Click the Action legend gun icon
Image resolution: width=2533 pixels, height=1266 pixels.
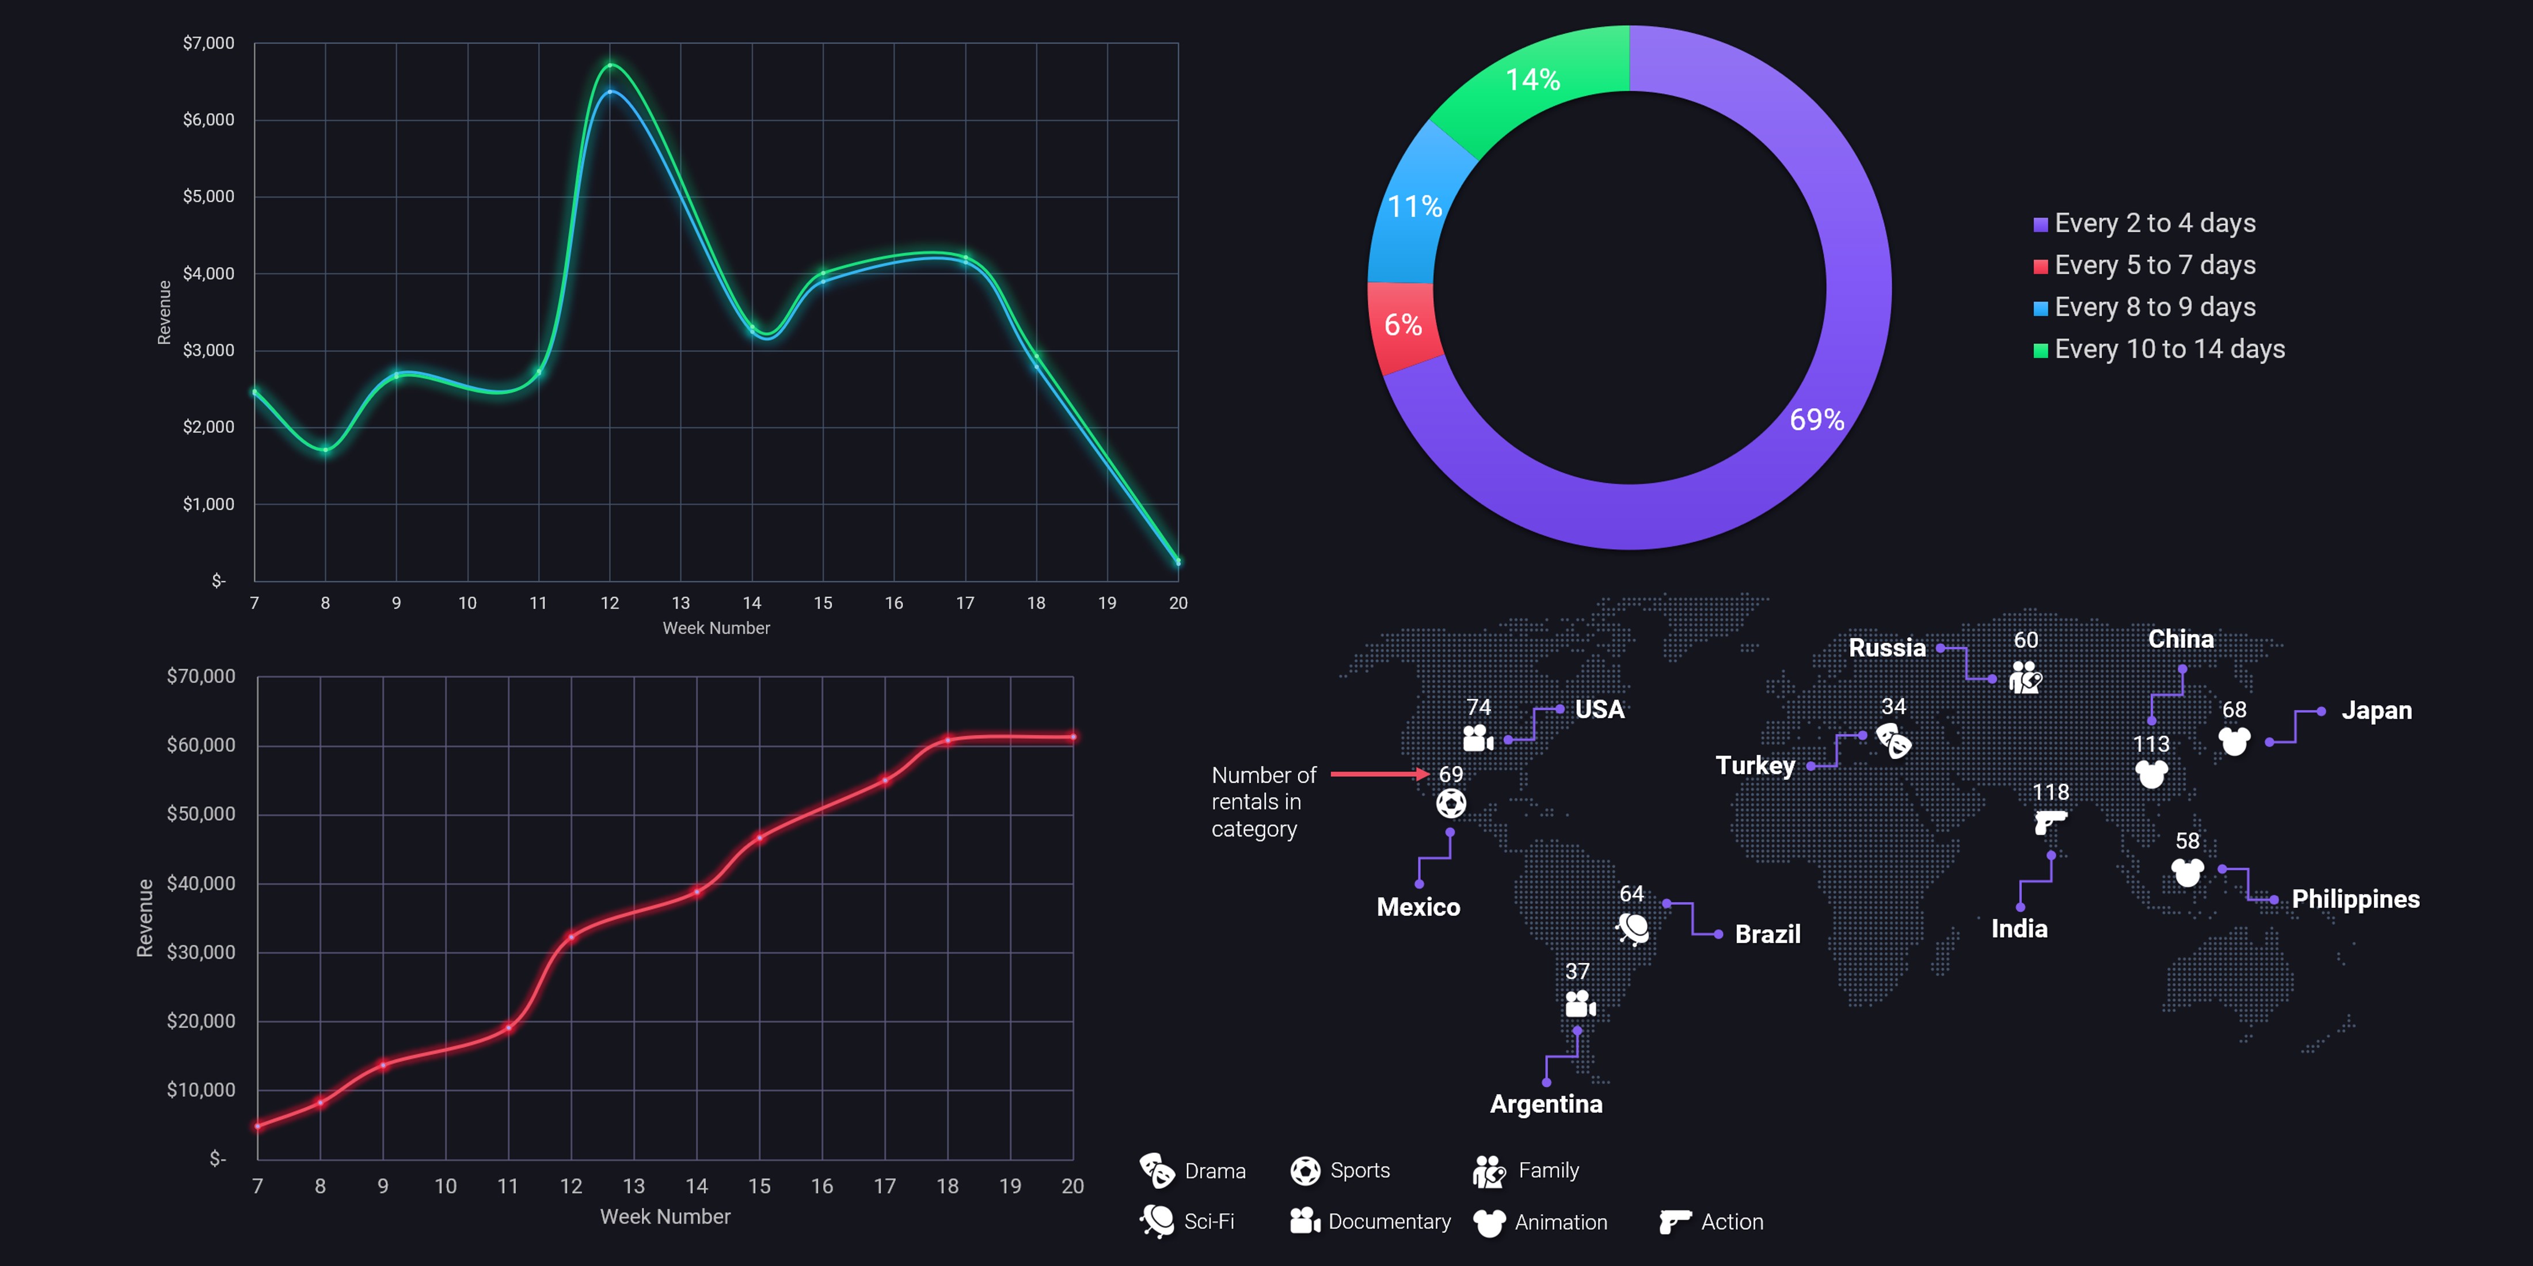[x=1675, y=1222]
